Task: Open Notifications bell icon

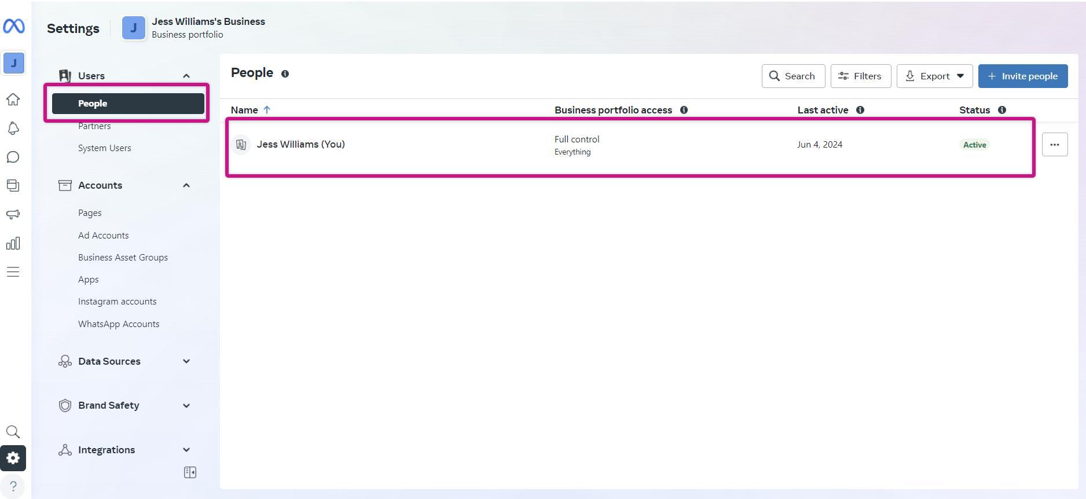Action: point(13,129)
